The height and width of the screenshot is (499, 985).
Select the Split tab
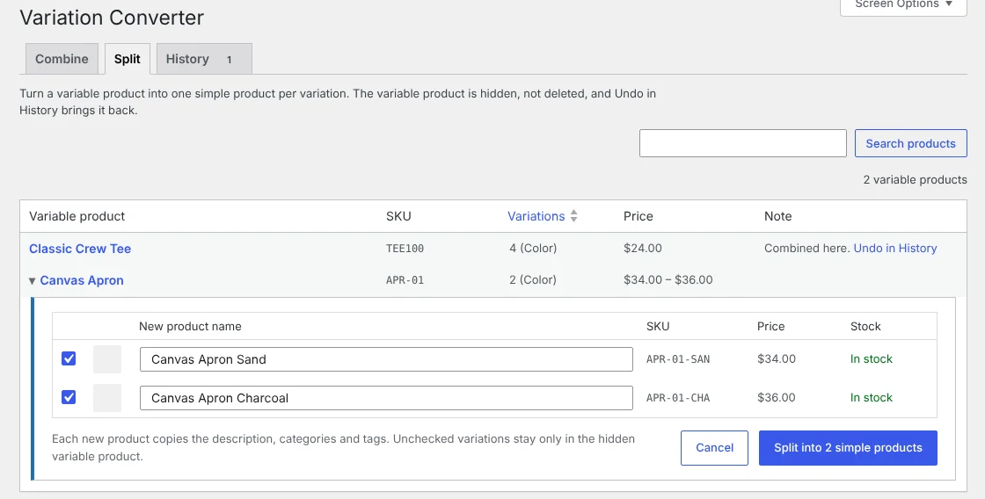[128, 59]
